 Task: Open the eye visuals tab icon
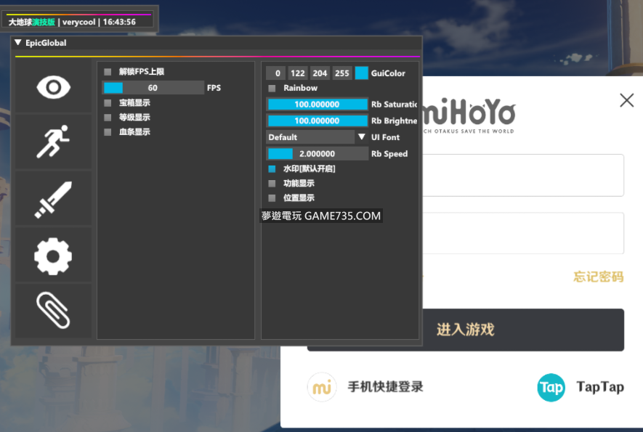(53, 88)
